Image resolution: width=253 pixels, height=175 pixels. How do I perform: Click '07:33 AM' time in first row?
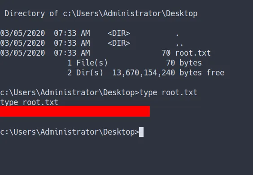pyautogui.click(x=72, y=33)
